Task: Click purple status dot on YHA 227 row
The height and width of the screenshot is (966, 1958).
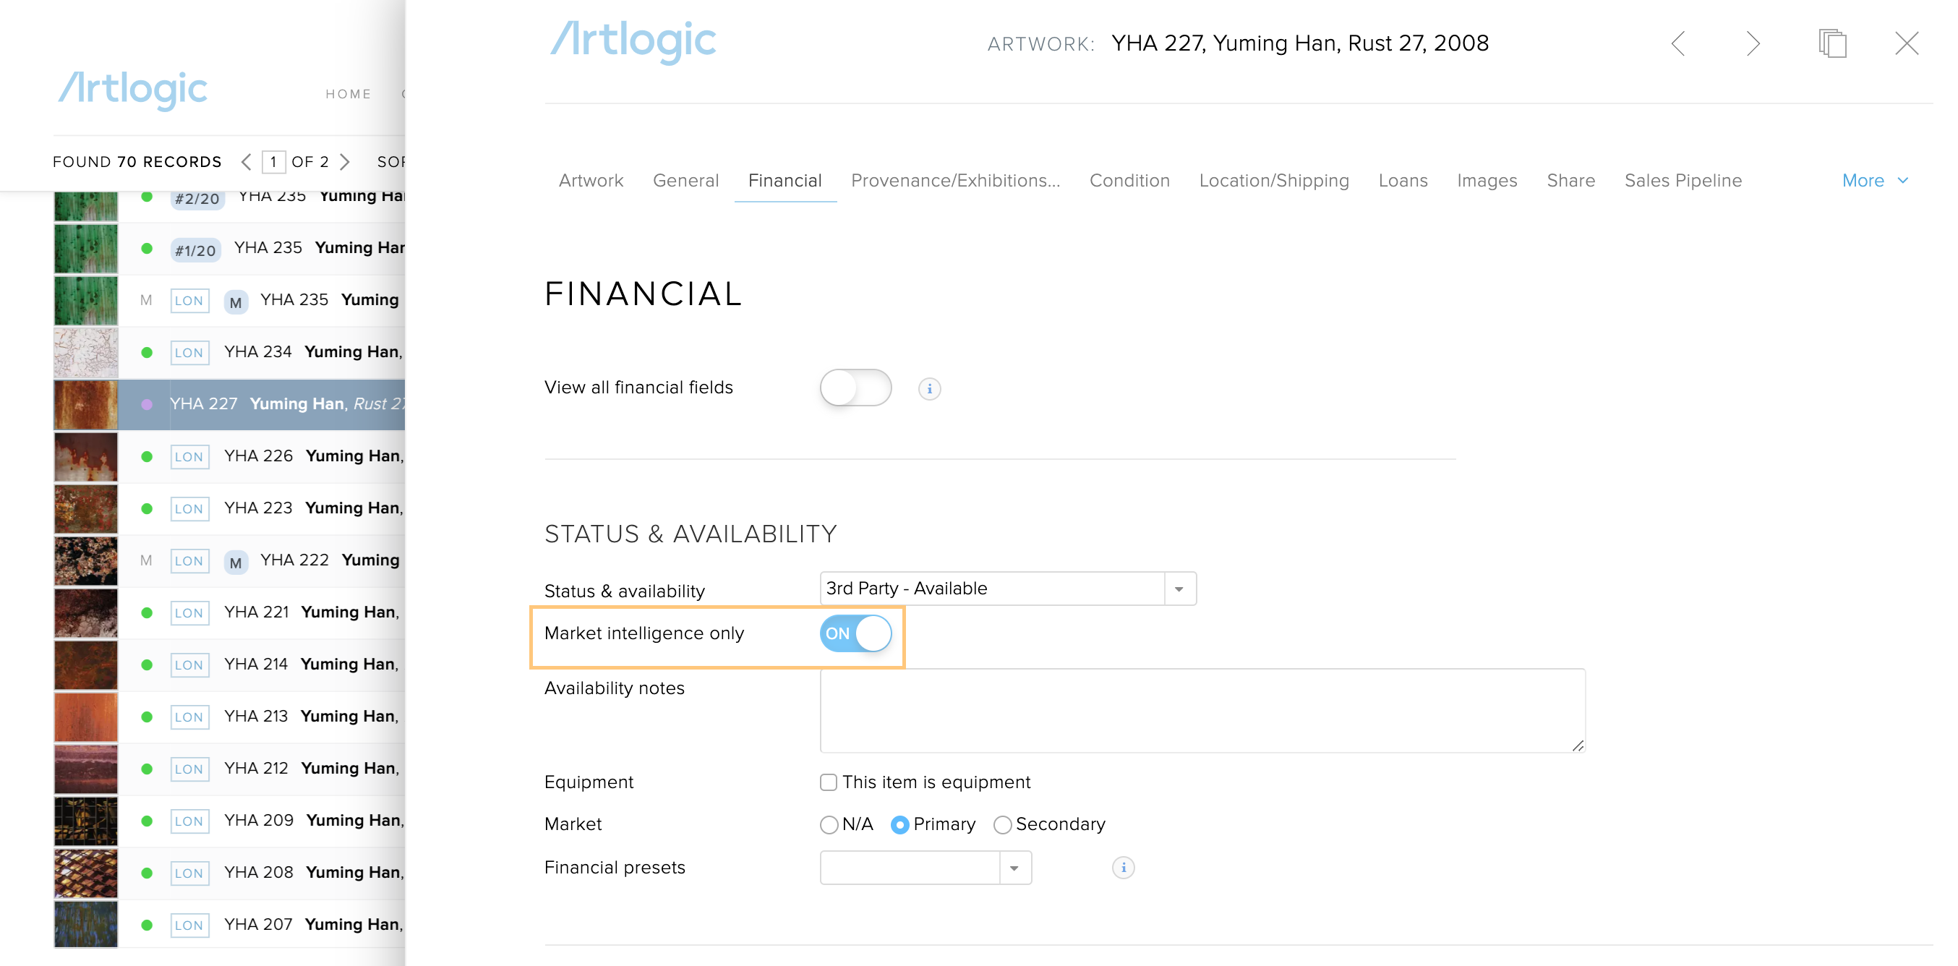Action: coord(147,404)
